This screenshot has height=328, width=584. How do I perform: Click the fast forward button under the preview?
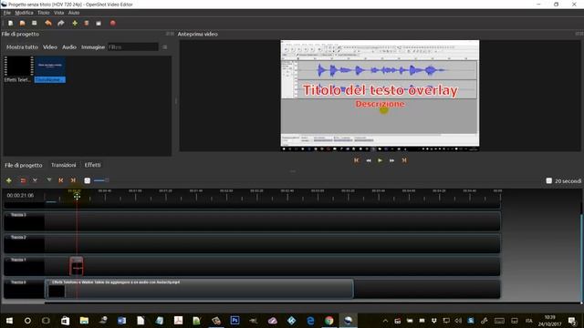click(x=391, y=160)
